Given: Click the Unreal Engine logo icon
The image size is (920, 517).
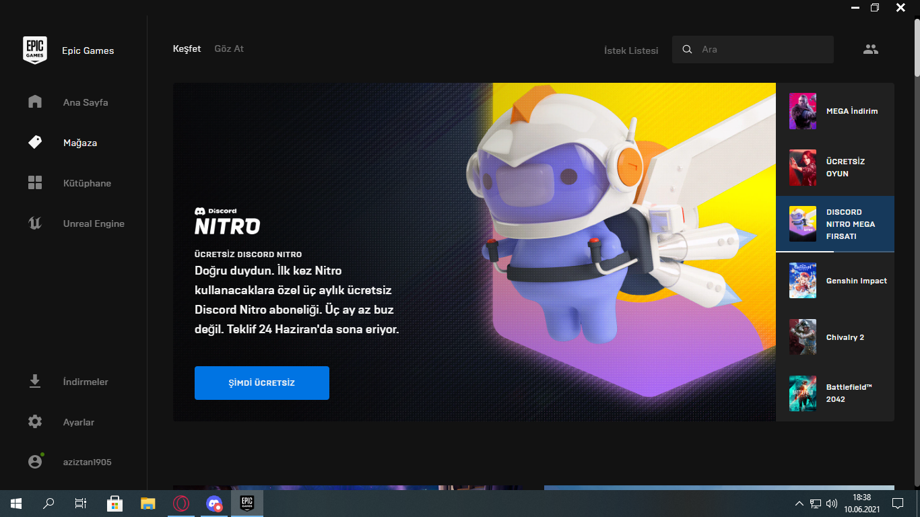Looking at the screenshot, I should click(x=35, y=223).
